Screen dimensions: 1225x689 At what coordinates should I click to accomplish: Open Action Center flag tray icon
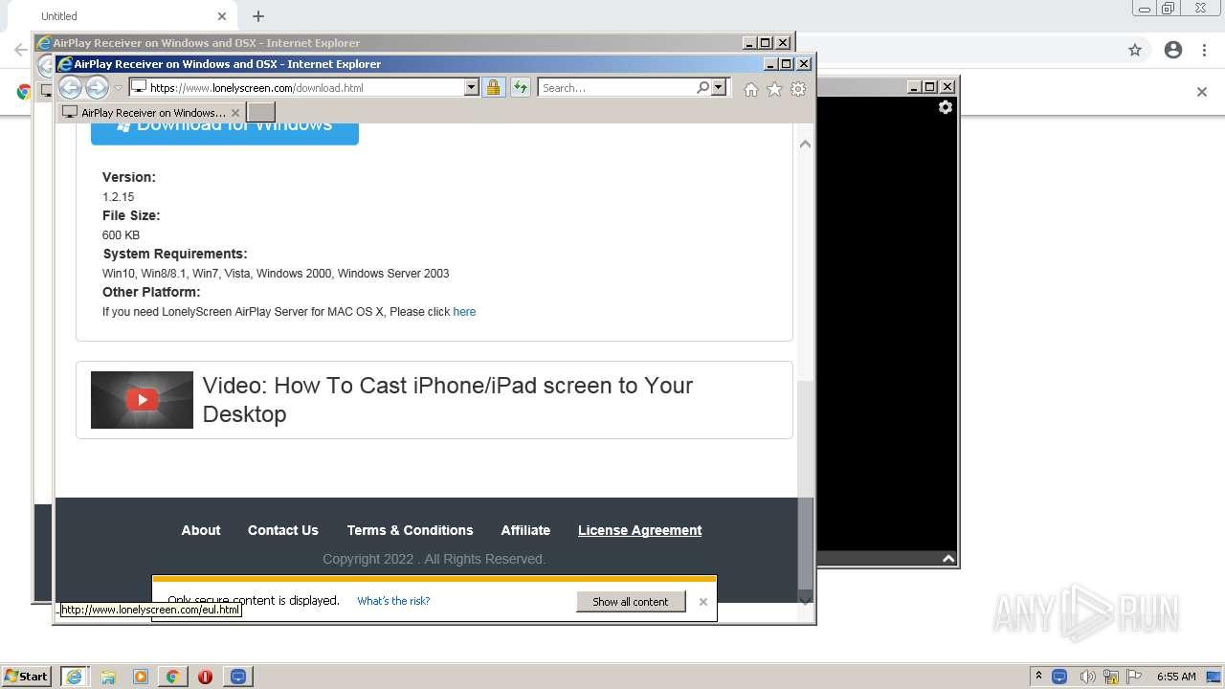click(1134, 677)
